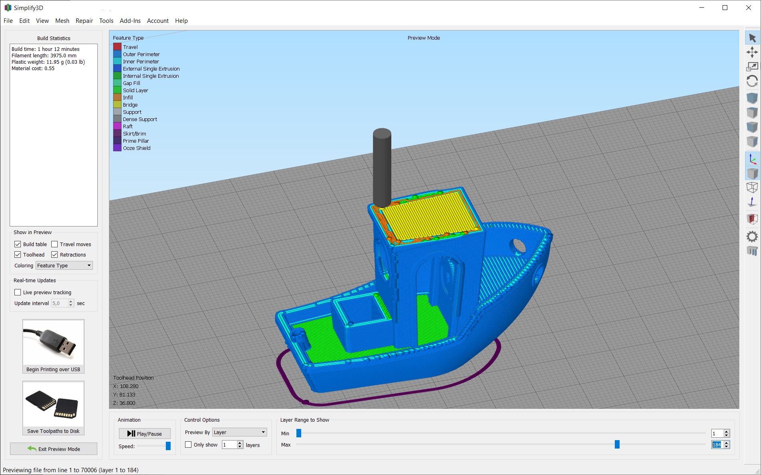Click the Max layer range slider handle
761x475 pixels.
coord(617,444)
